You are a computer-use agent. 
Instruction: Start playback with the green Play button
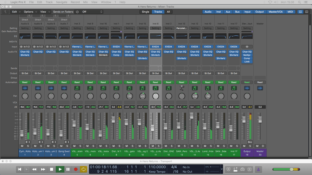pyautogui.click(x=60, y=169)
